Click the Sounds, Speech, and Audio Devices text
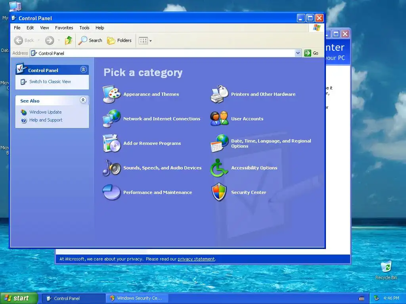 pyautogui.click(x=162, y=168)
